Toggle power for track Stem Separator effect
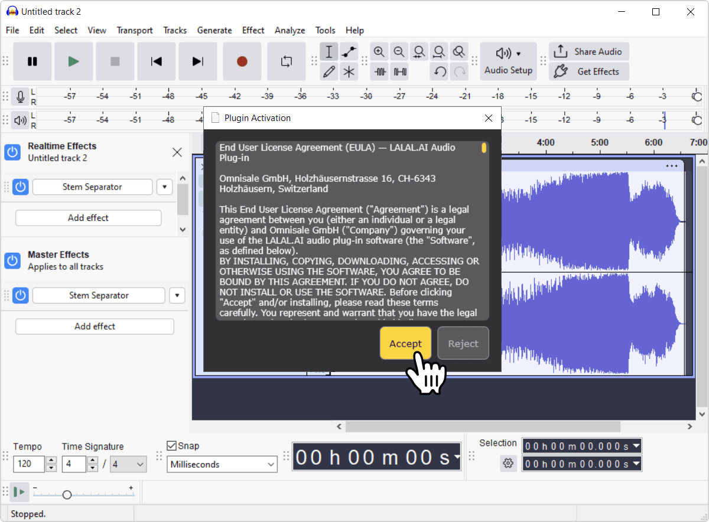This screenshot has height=522, width=709. [x=21, y=187]
